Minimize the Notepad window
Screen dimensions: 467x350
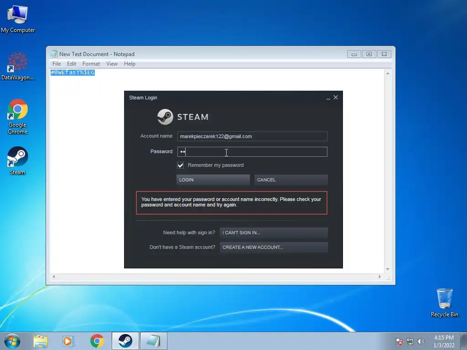pos(354,54)
